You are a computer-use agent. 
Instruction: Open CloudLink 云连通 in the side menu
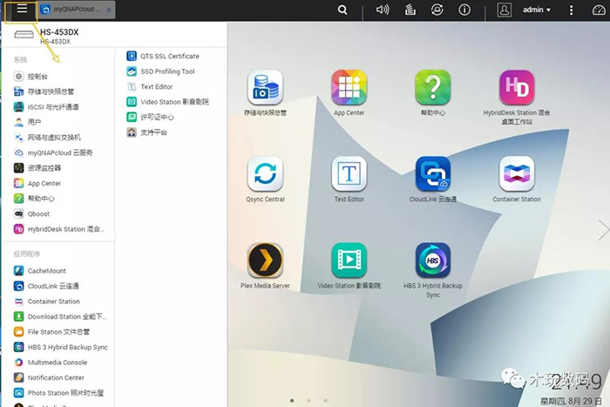coord(46,286)
